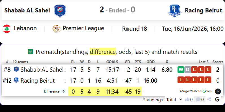Click small Shabab AL Sahel badge in standings row

(16, 69)
